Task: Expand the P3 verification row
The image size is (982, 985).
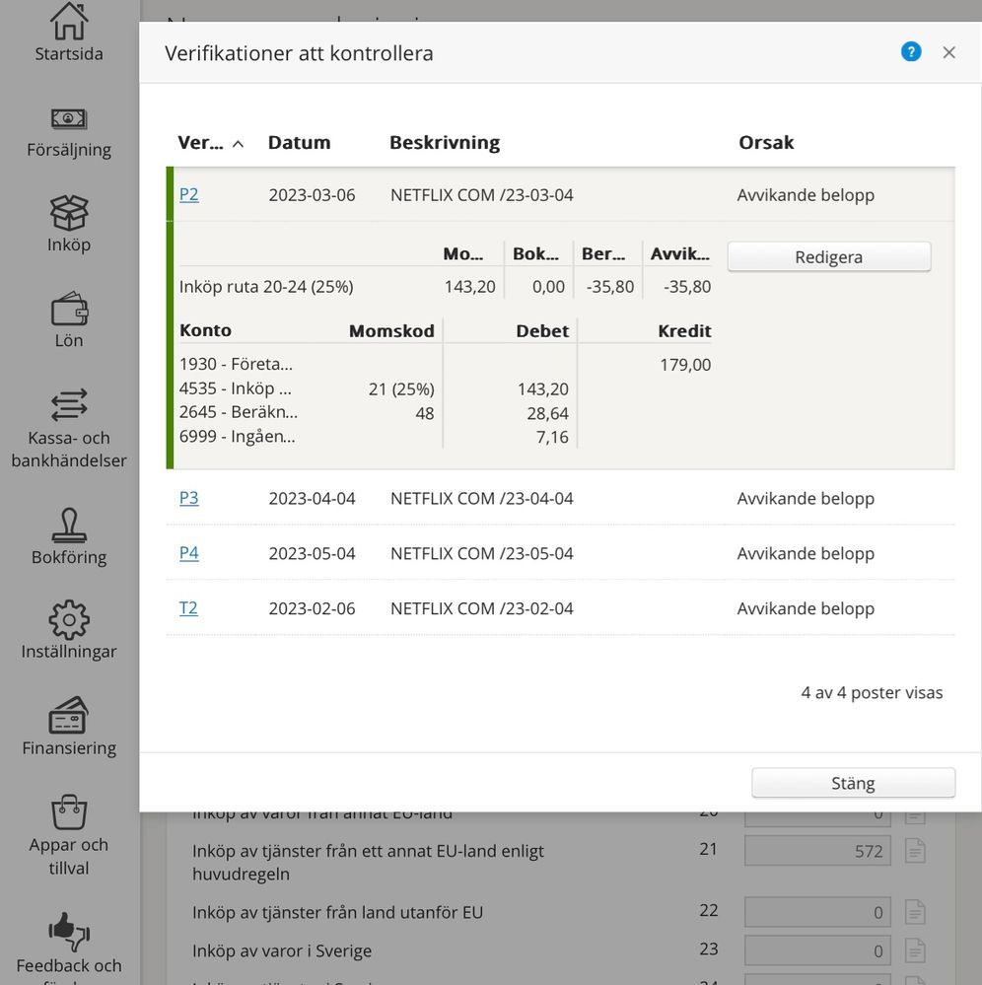Action: (x=560, y=498)
